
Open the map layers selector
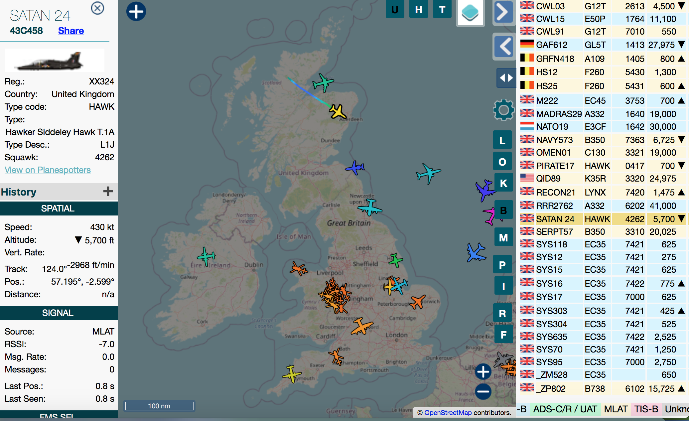470,13
